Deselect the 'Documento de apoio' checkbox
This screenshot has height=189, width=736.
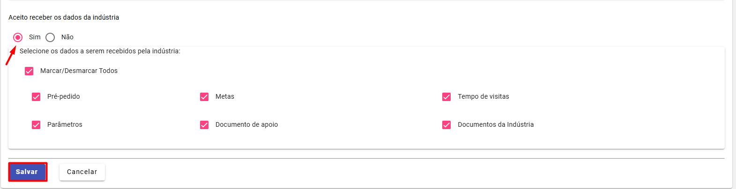pos(204,125)
